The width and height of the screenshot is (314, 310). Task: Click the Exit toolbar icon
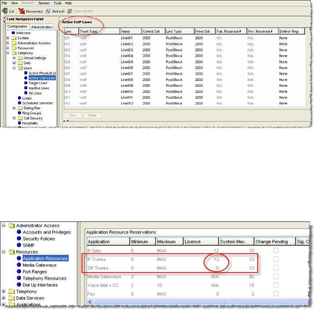tap(5, 11)
